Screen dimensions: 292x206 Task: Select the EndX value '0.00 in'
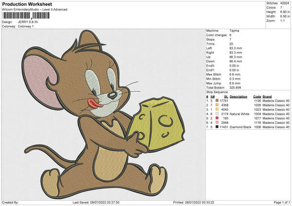234,66
